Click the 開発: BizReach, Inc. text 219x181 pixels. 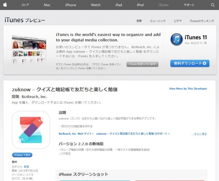pos(30,97)
